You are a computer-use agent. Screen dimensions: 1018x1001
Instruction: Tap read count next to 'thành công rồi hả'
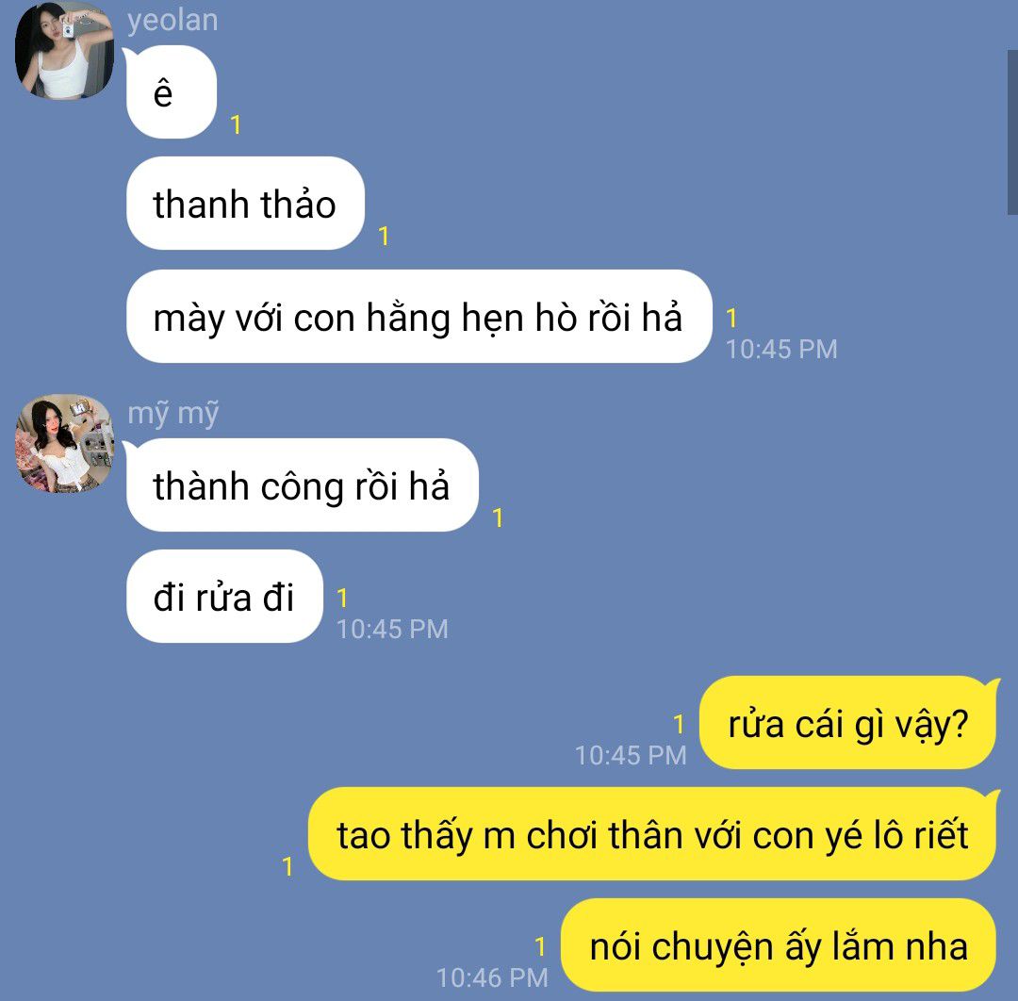[x=498, y=517]
